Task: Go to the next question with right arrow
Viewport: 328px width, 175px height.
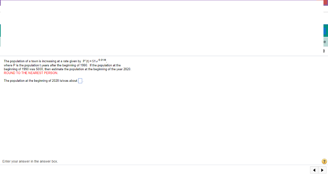Action: tap(322, 170)
